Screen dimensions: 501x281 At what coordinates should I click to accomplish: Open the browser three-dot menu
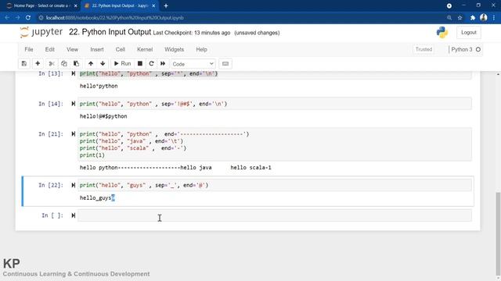coord(494,18)
